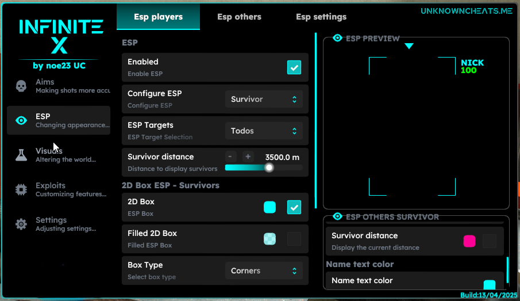Screen dimensions: 520x301
Task: Increase Survivor distance with plus button
Action: tap(248, 157)
